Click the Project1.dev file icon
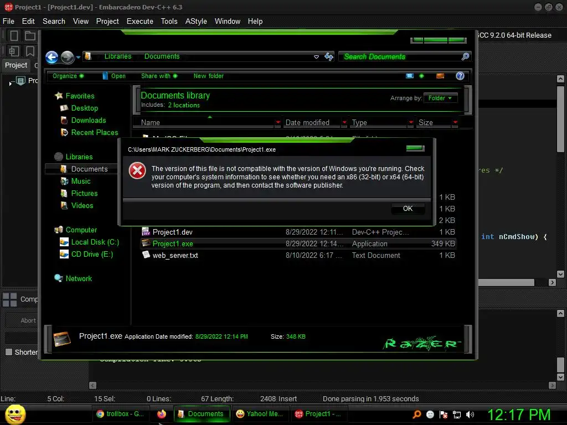Image resolution: width=567 pixels, height=425 pixels. 146,232
